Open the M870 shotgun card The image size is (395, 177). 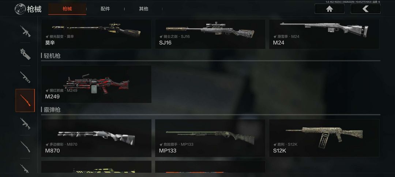tap(96, 138)
